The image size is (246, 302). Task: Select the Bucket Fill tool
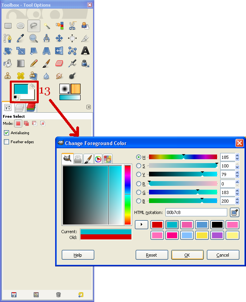tap(8, 63)
